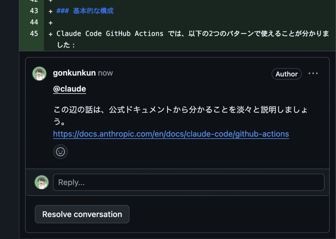Screen dimensions: 336x239
Task: Click the @claude mention
Action: click(70, 89)
